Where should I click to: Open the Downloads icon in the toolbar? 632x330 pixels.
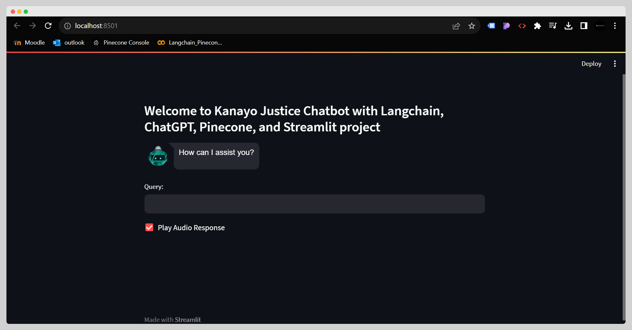568,26
